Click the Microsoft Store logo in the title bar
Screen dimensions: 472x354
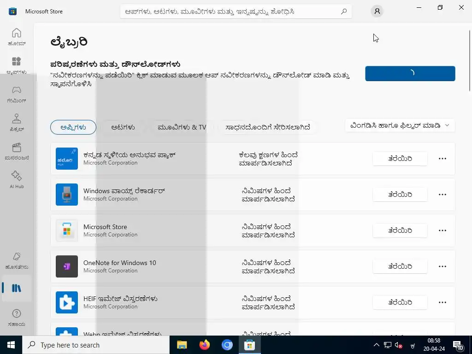coord(12,12)
